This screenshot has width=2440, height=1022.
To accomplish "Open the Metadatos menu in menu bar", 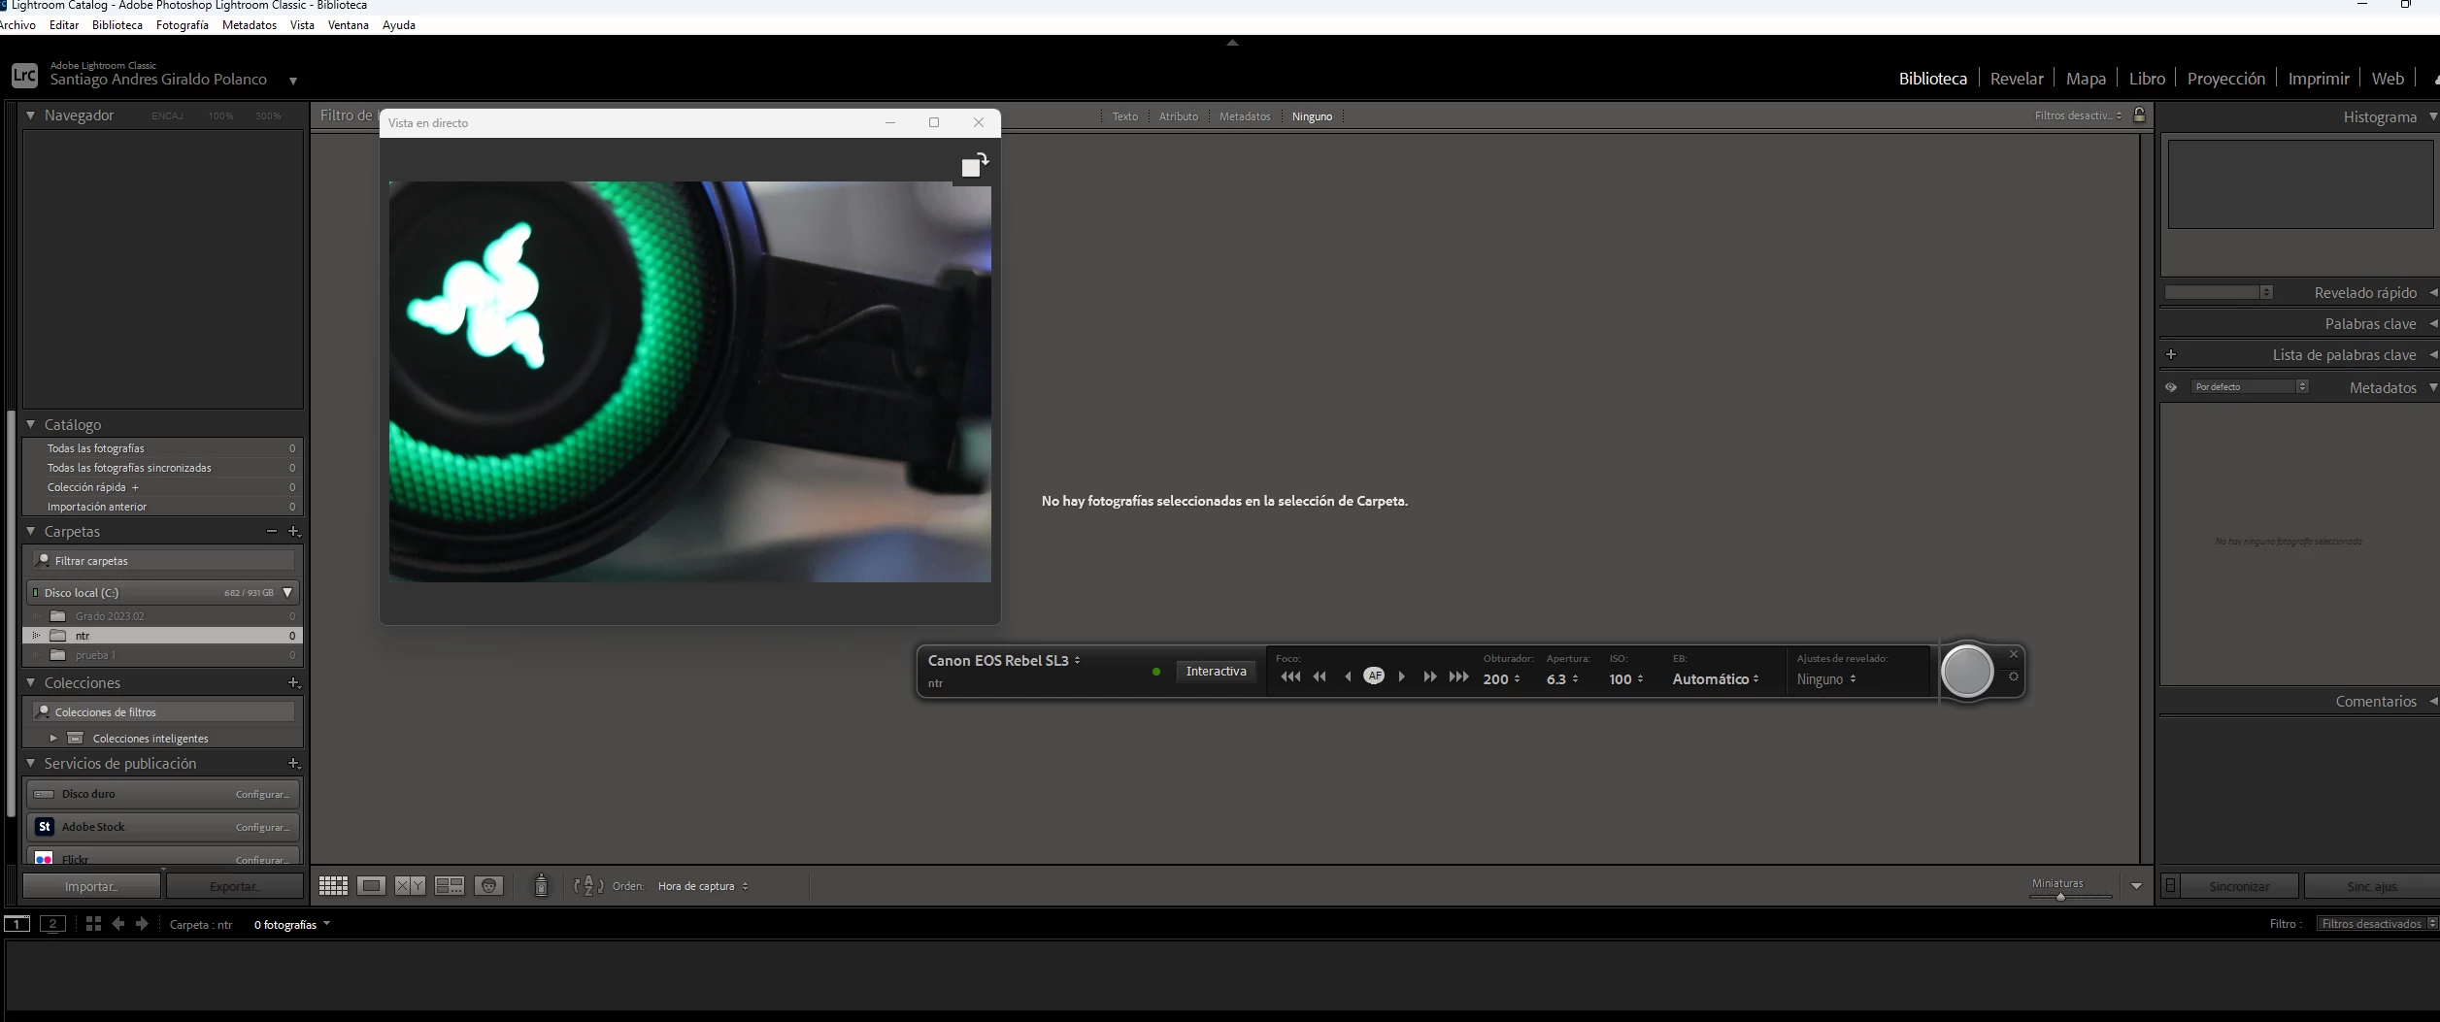I will click(250, 25).
